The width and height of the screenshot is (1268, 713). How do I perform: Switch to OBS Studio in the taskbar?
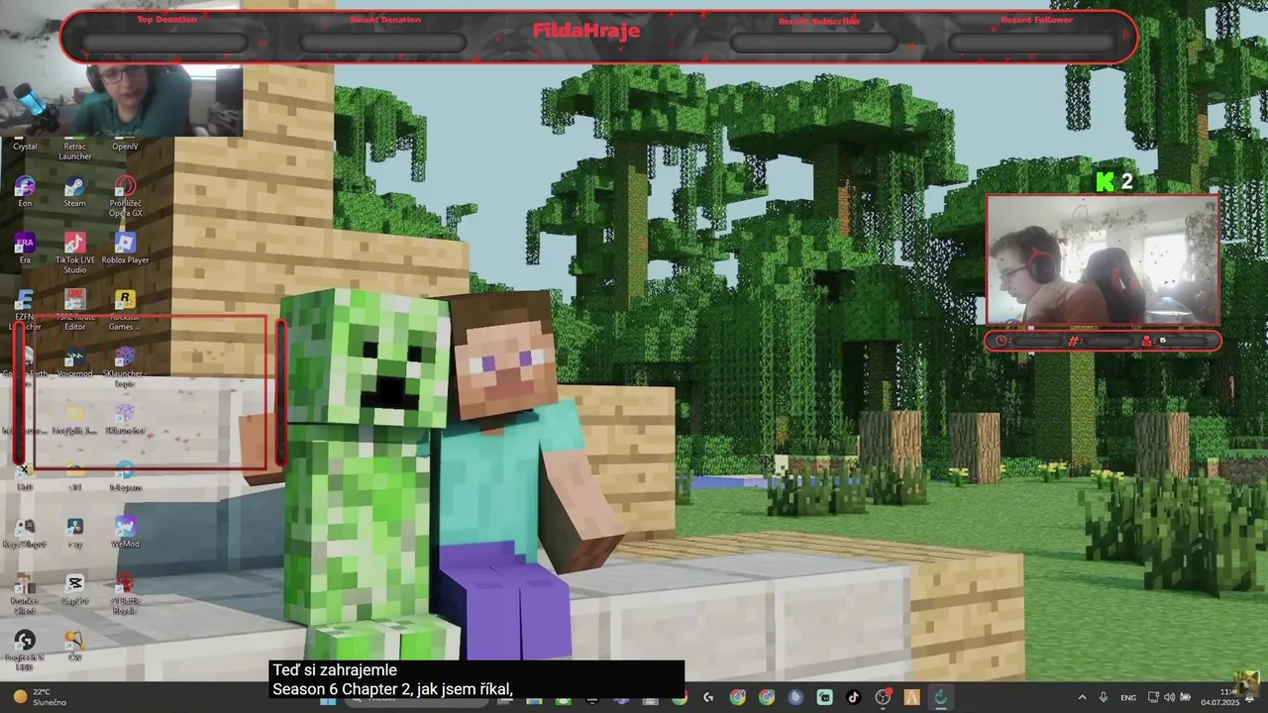pyautogui.click(x=882, y=697)
